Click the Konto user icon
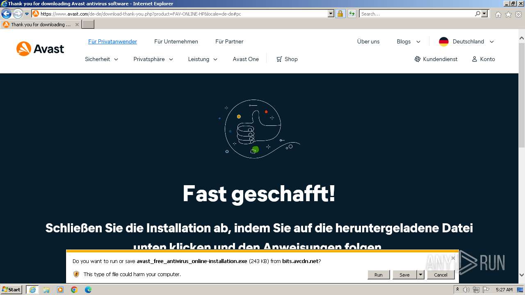The width and height of the screenshot is (525, 295). (475, 59)
